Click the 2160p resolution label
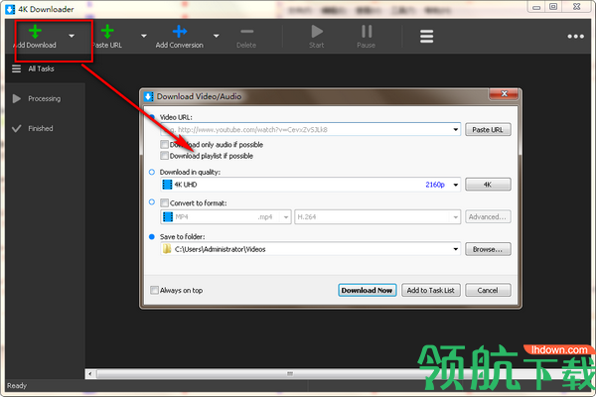Screen dimensions: 596x397 (x=435, y=185)
